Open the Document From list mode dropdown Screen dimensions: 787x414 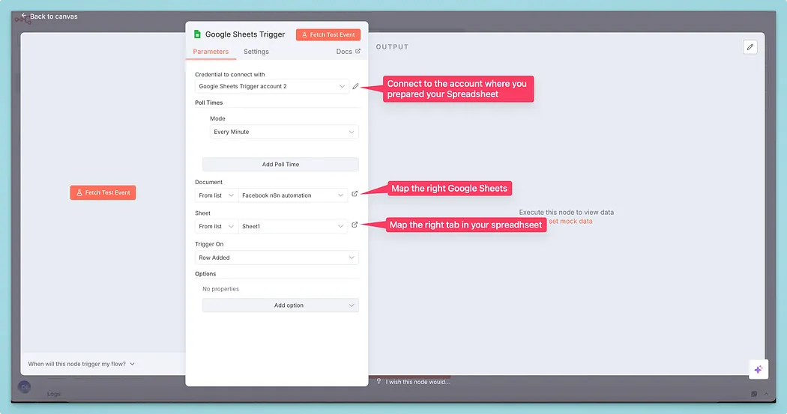(x=217, y=195)
